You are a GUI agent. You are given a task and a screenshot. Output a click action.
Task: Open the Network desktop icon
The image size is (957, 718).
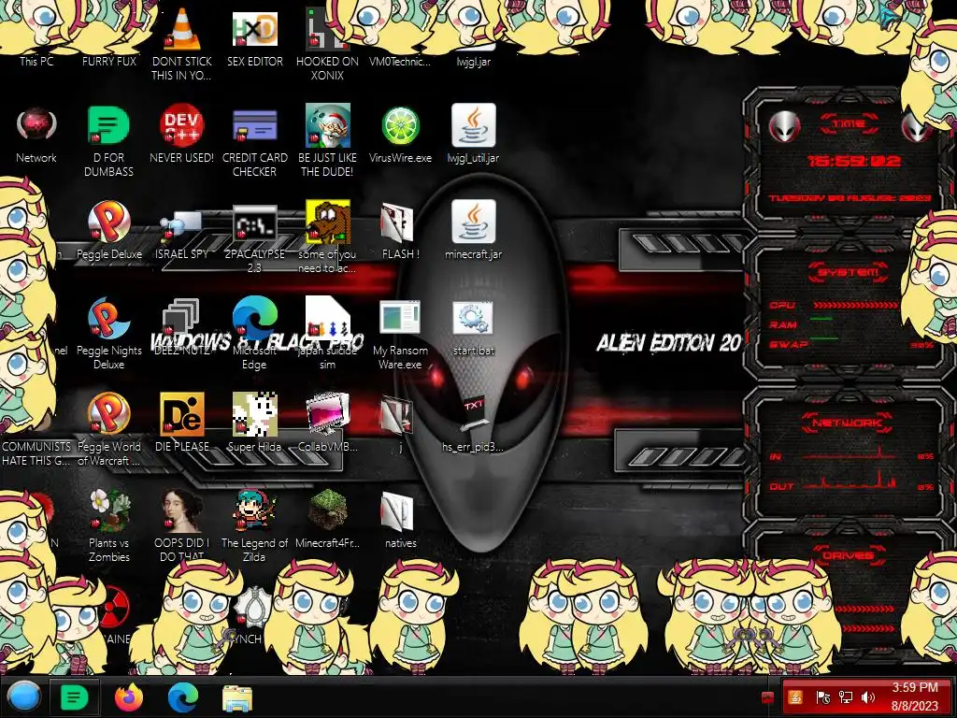click(x=36, y=125)
